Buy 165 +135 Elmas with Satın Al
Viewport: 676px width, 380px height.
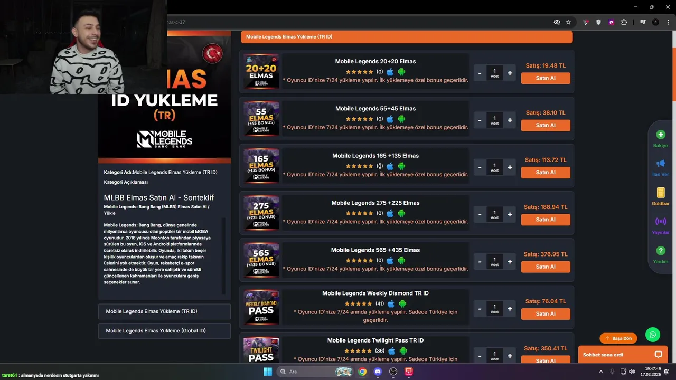point(546,173)
